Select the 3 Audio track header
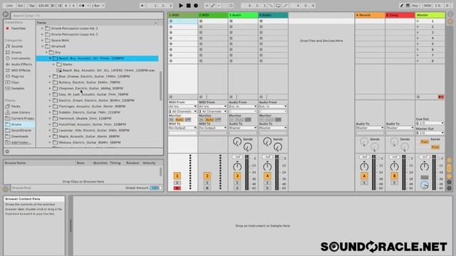The width and height of the screenshot is (456, 256). click(243, 15)
